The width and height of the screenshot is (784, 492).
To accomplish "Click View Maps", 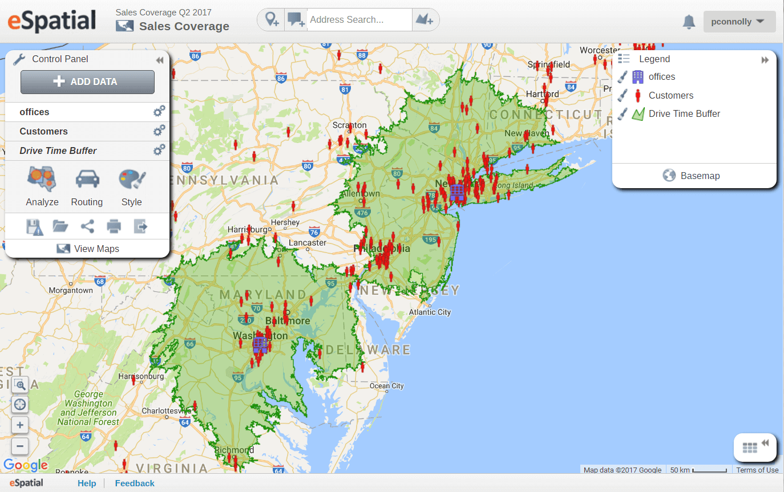I will (x=87, y=249).
